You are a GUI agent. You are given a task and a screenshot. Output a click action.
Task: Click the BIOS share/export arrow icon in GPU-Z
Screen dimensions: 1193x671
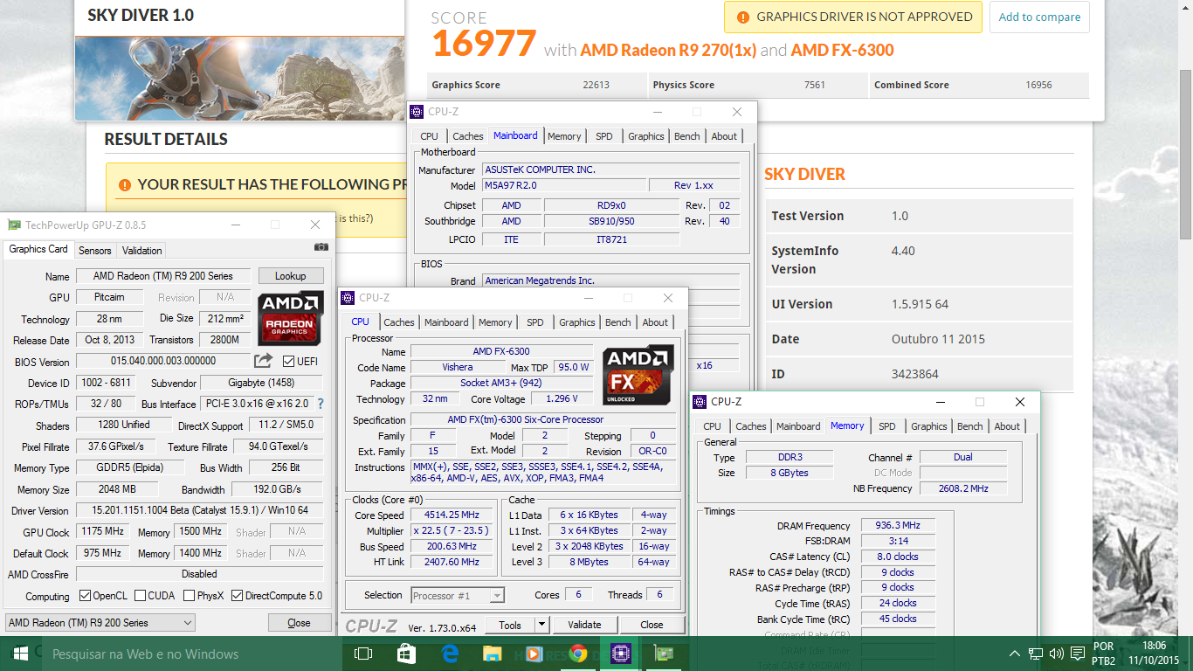[x=263, y=361]
